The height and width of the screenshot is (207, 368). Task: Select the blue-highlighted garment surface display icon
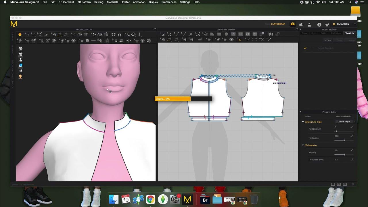point(20,65)
